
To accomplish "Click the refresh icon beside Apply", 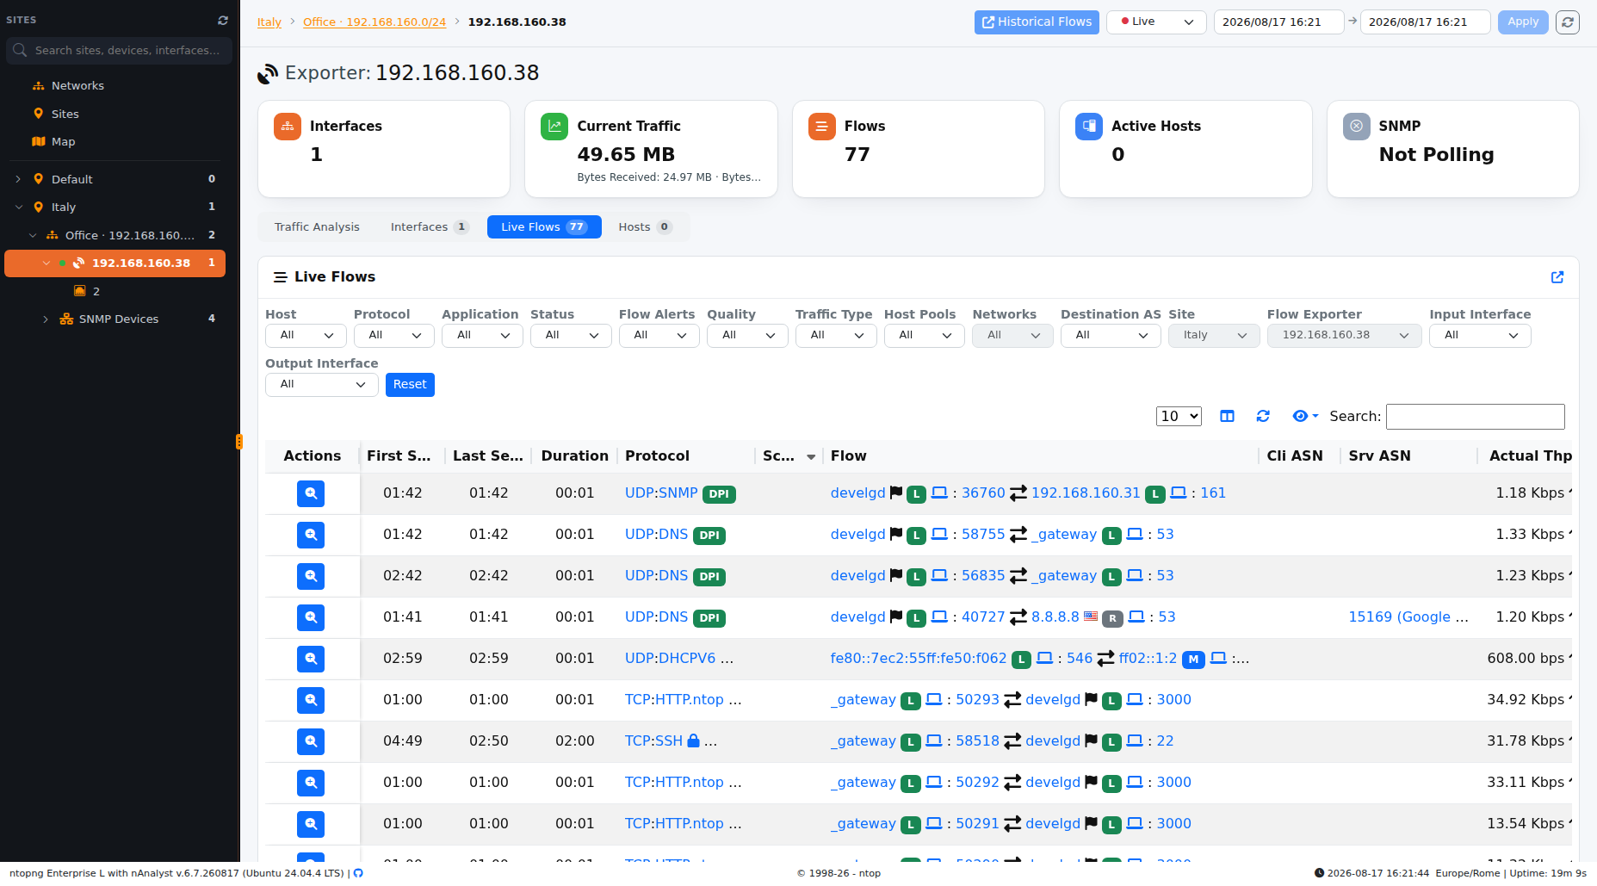I will click(1568, 22).
